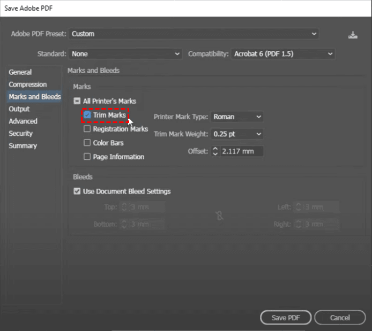Click the Left bleed stepper arrows
Viewport: 372px width, 331px height.
pos(299,207)
